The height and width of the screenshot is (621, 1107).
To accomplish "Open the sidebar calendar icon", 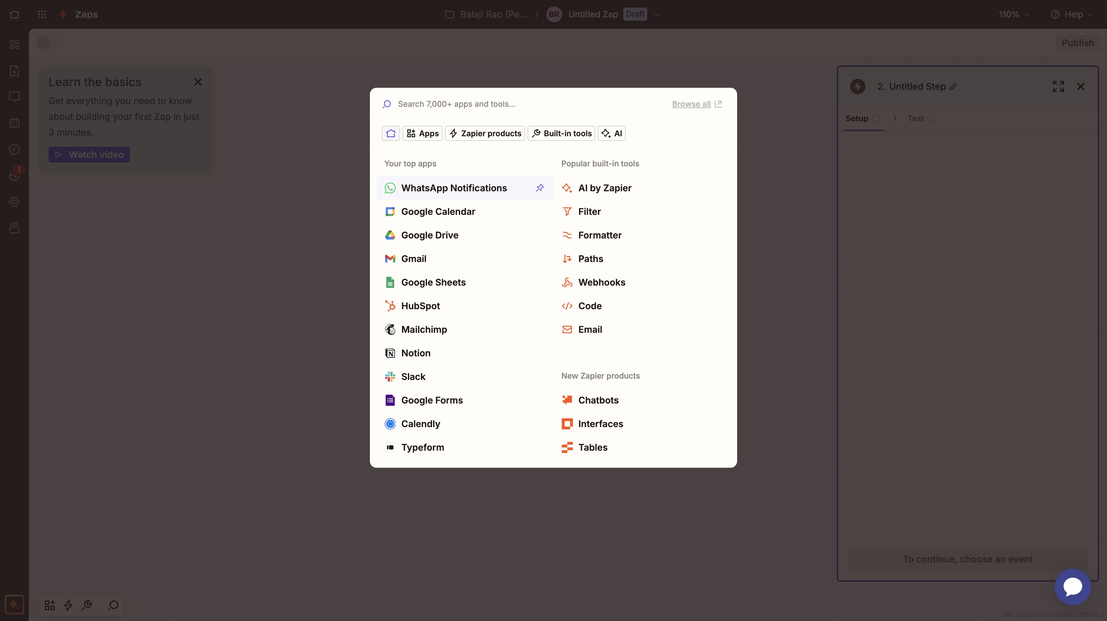I will click(x=14, y=123).
